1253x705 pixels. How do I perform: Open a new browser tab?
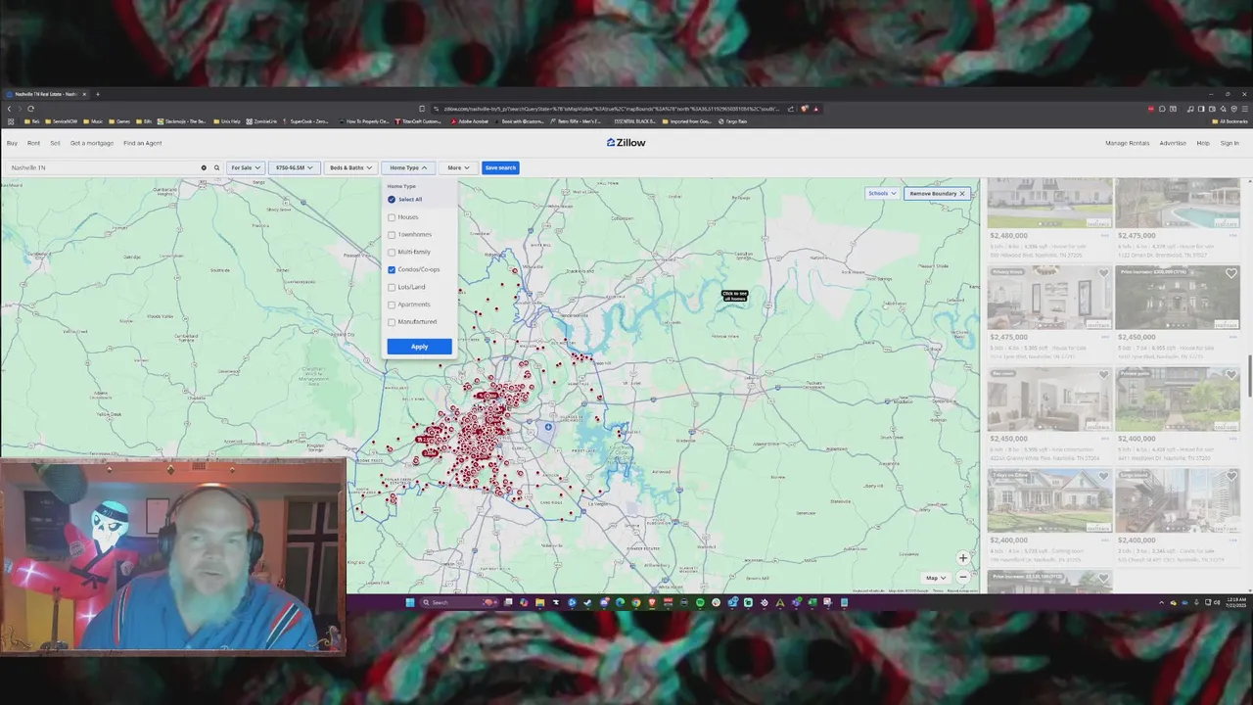click(98, 94)
